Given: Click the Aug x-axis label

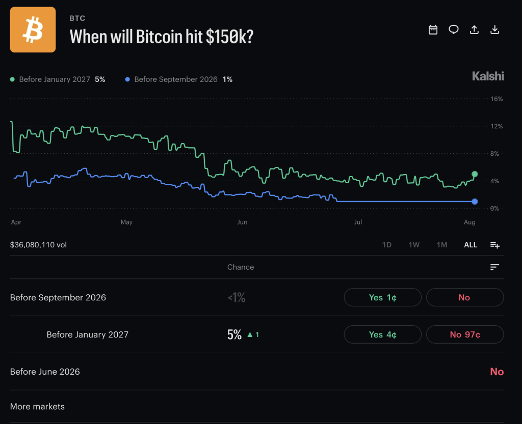Looking at the screenshot, I should pyautogui.click(x=469, y=222).
